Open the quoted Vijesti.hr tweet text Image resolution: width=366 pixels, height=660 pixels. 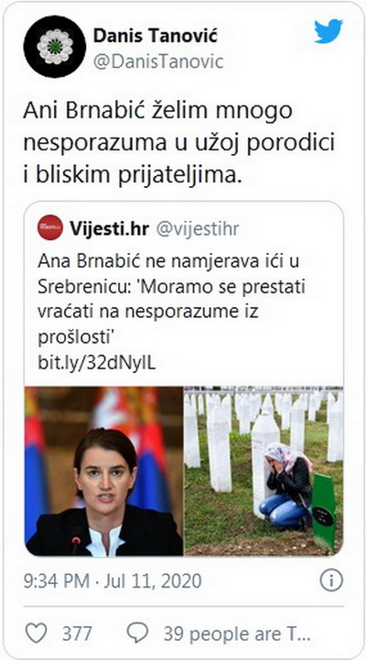171,300
